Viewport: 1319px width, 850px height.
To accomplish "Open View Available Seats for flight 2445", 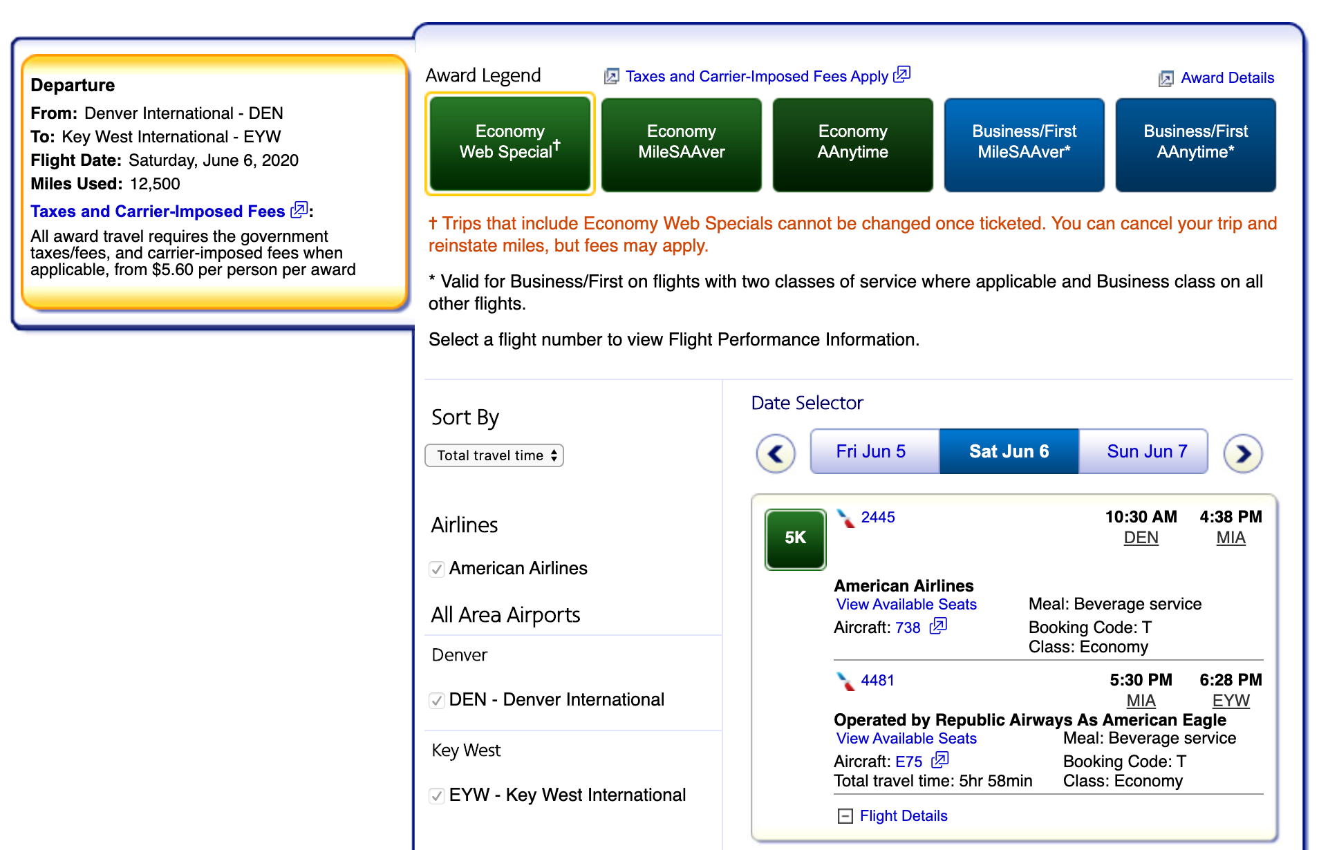I will tap(906, 605).
